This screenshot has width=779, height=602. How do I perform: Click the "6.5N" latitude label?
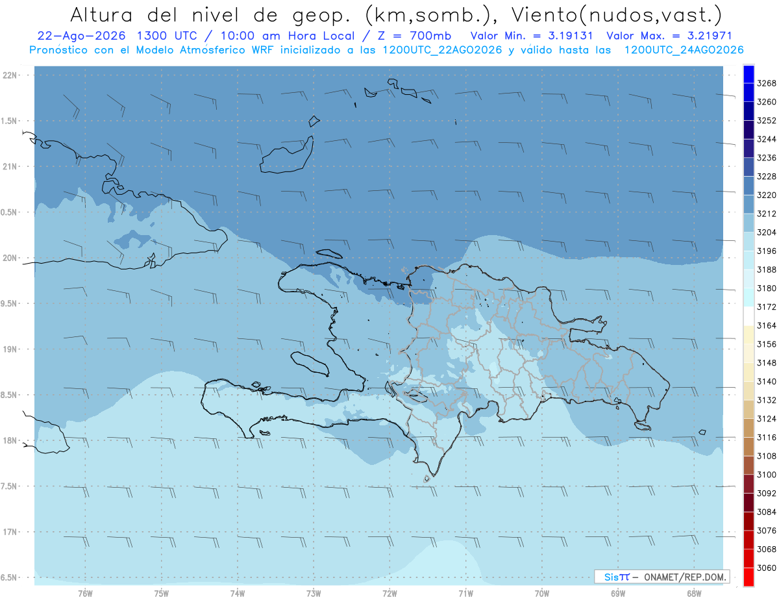[9, 577]
